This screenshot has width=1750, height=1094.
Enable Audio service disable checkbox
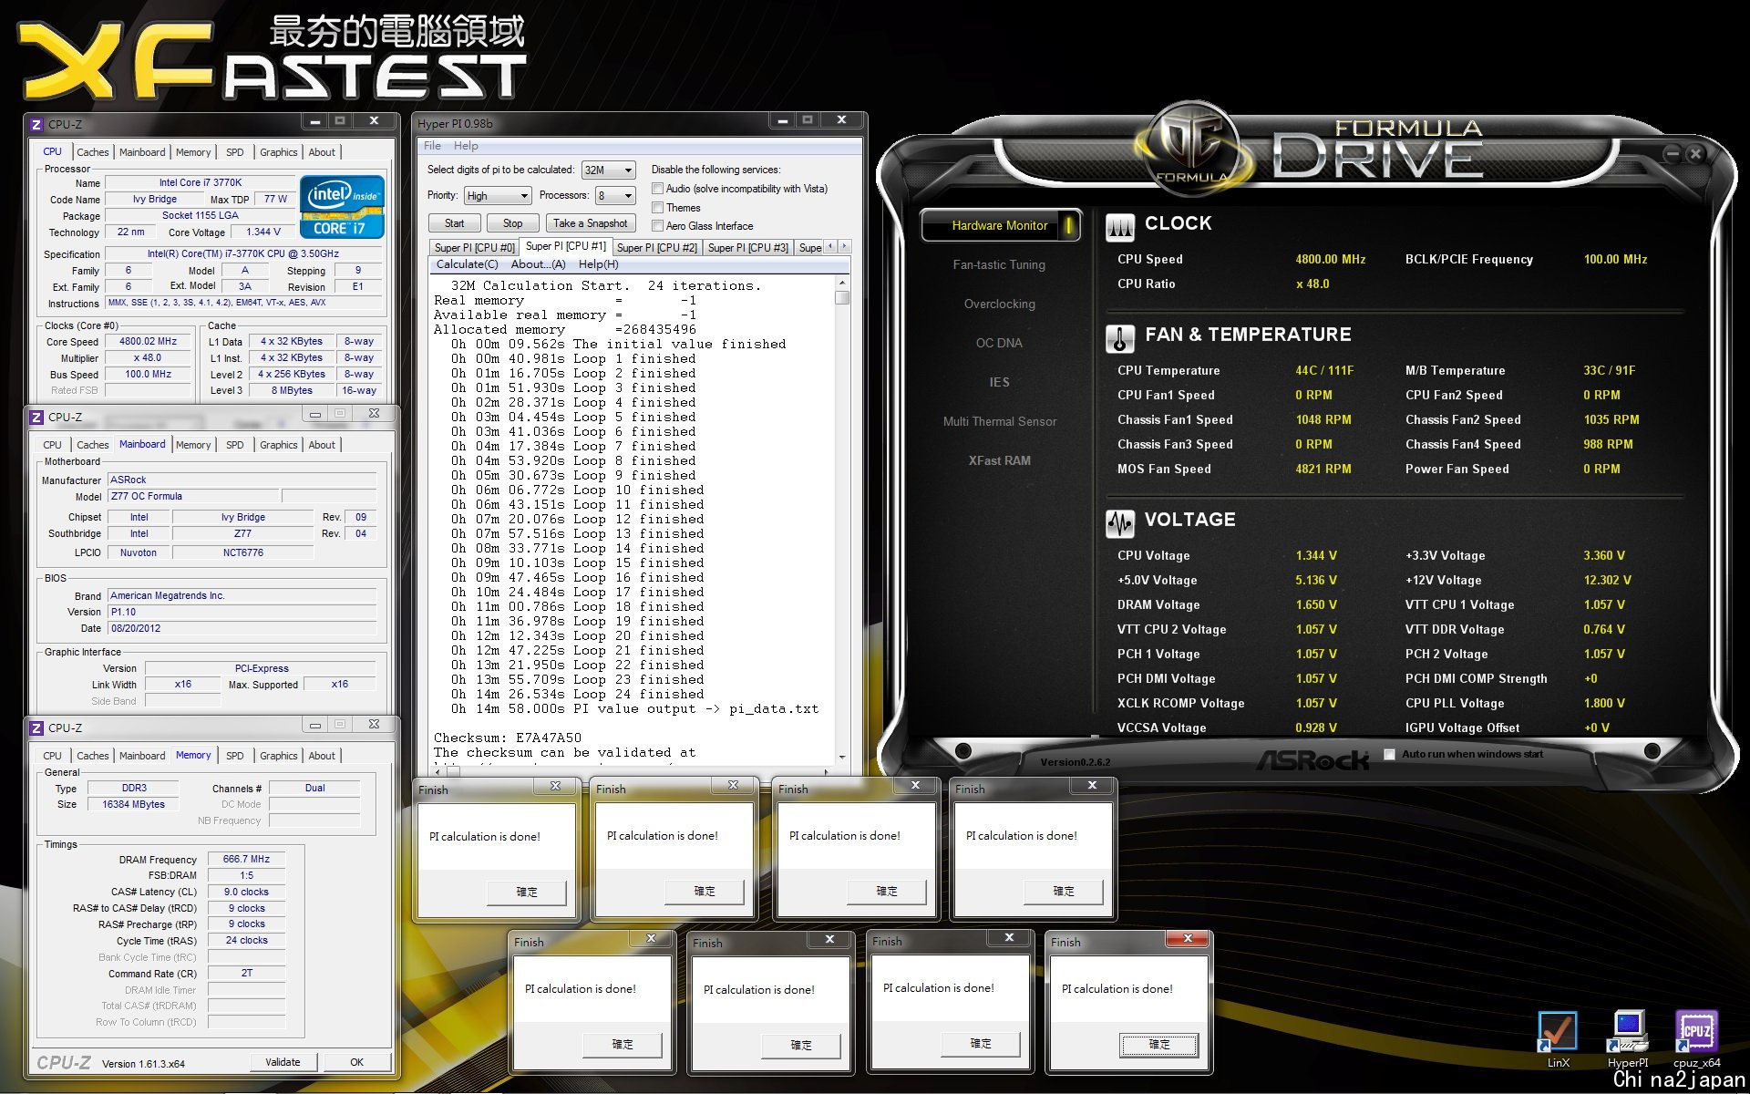pos(657,189)
